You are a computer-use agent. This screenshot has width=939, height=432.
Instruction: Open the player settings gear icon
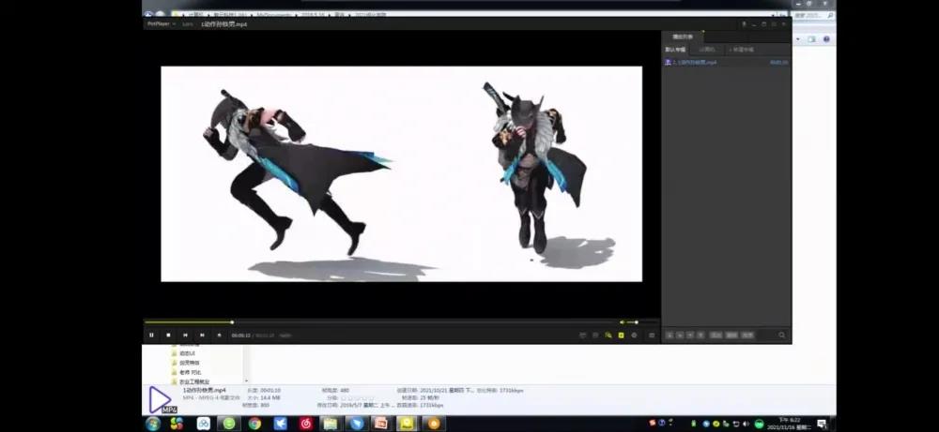coord(634,335)
